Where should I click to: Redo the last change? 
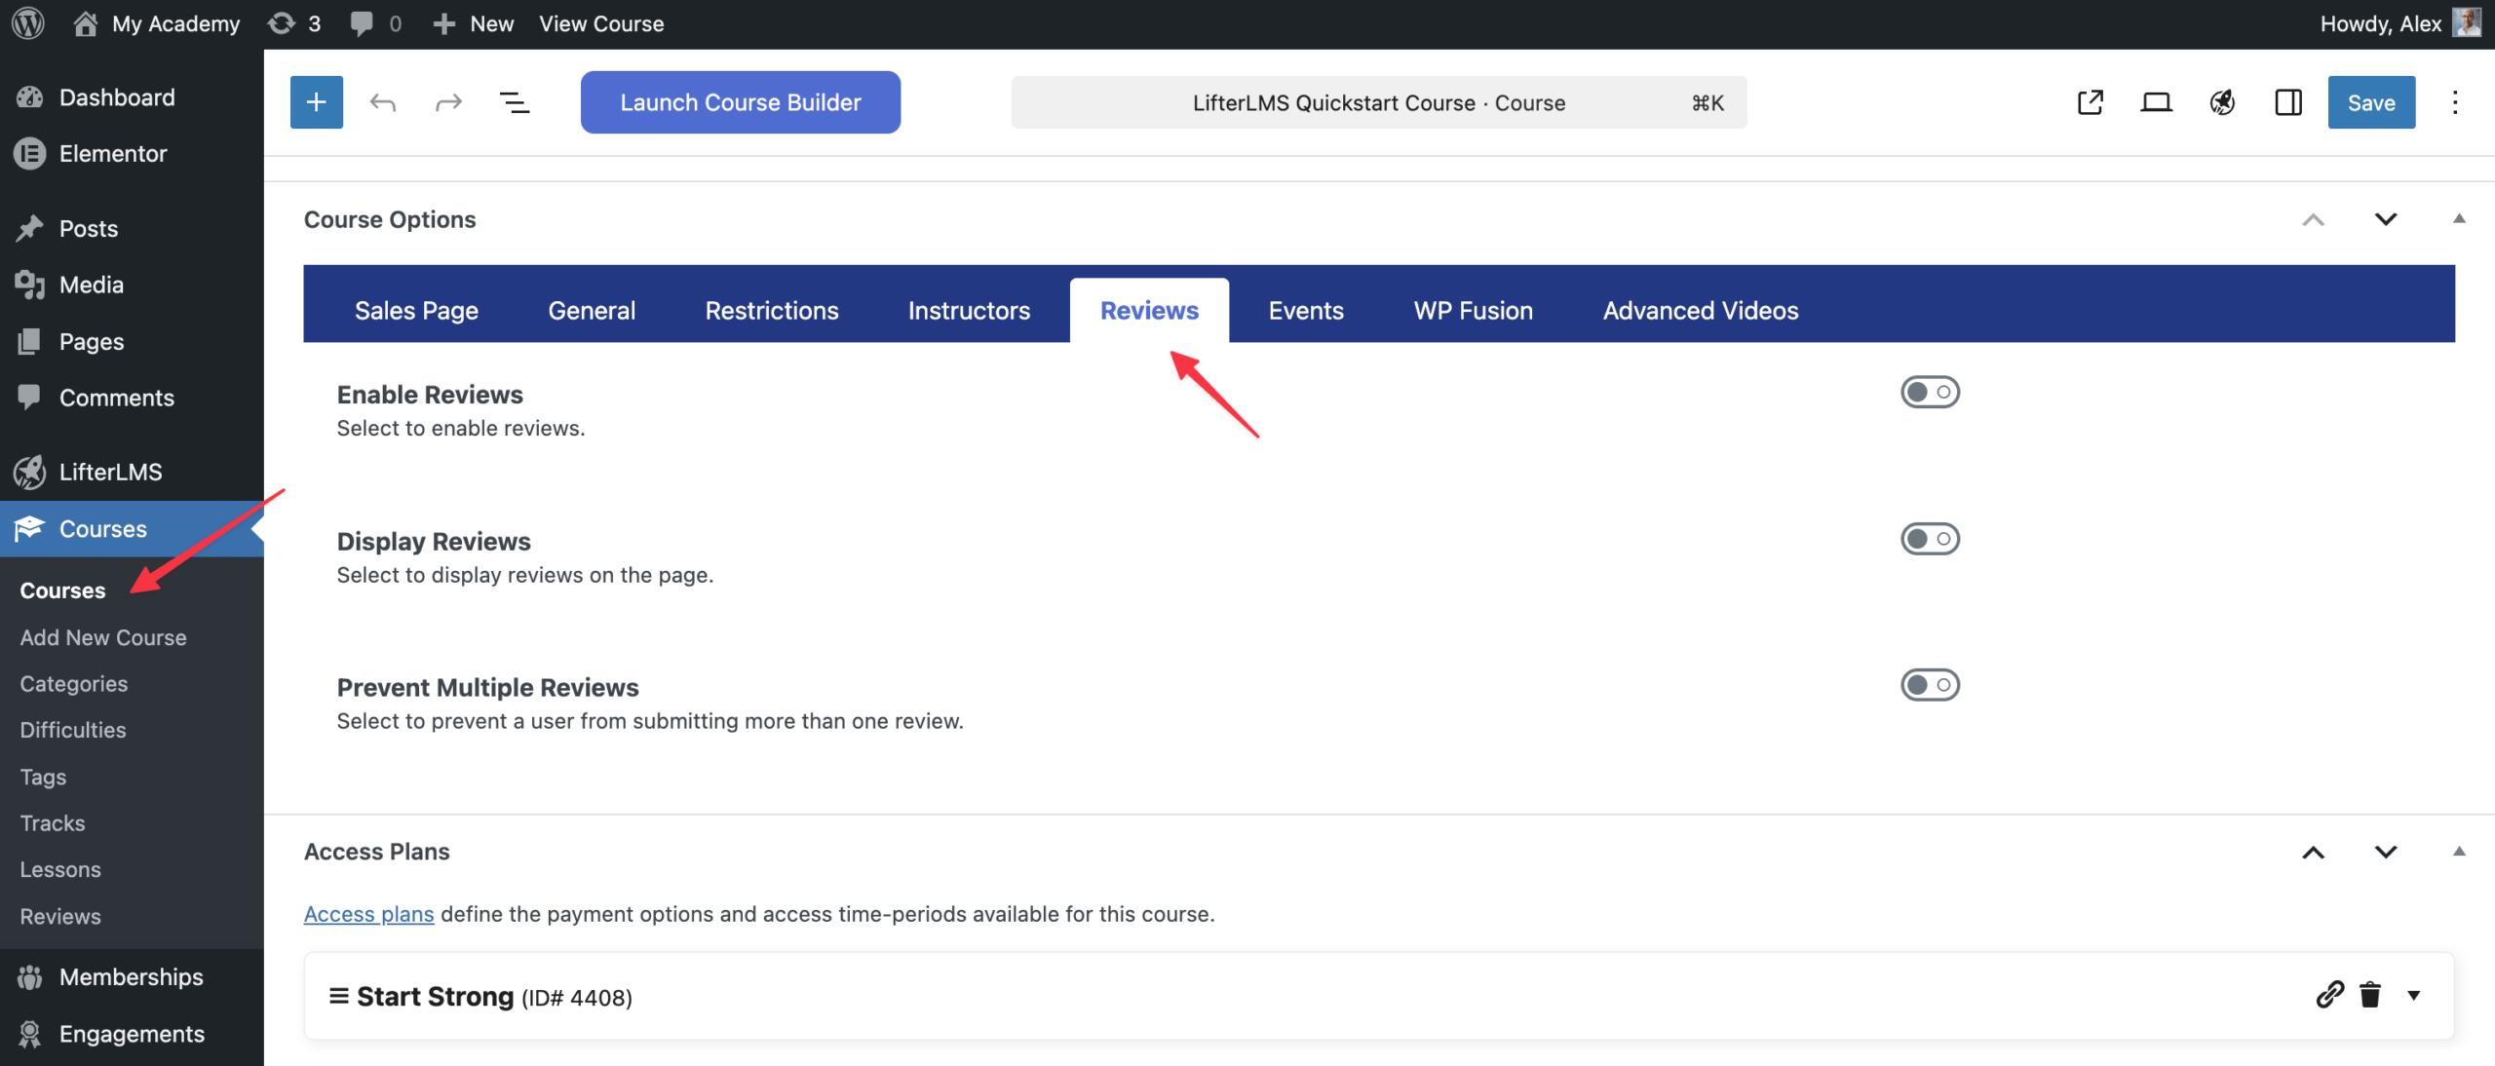coord(448,102)
